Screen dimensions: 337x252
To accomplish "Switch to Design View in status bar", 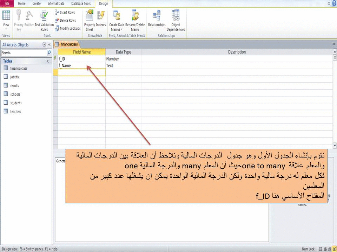I will tap(334, 249).
